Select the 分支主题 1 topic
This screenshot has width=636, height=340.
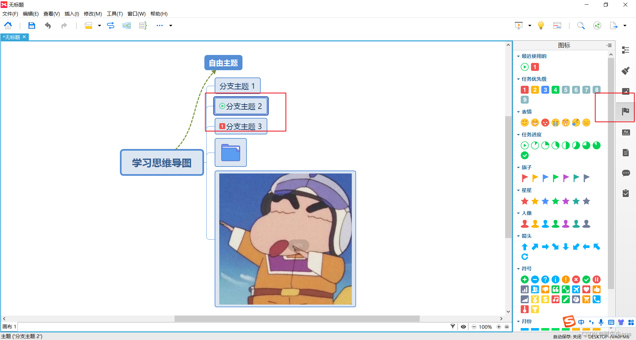[238, 86]
